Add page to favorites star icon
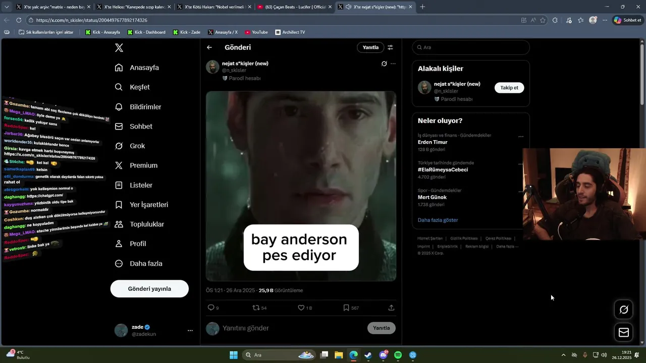The width and height of the screenshot is (646, 363). 543,20
